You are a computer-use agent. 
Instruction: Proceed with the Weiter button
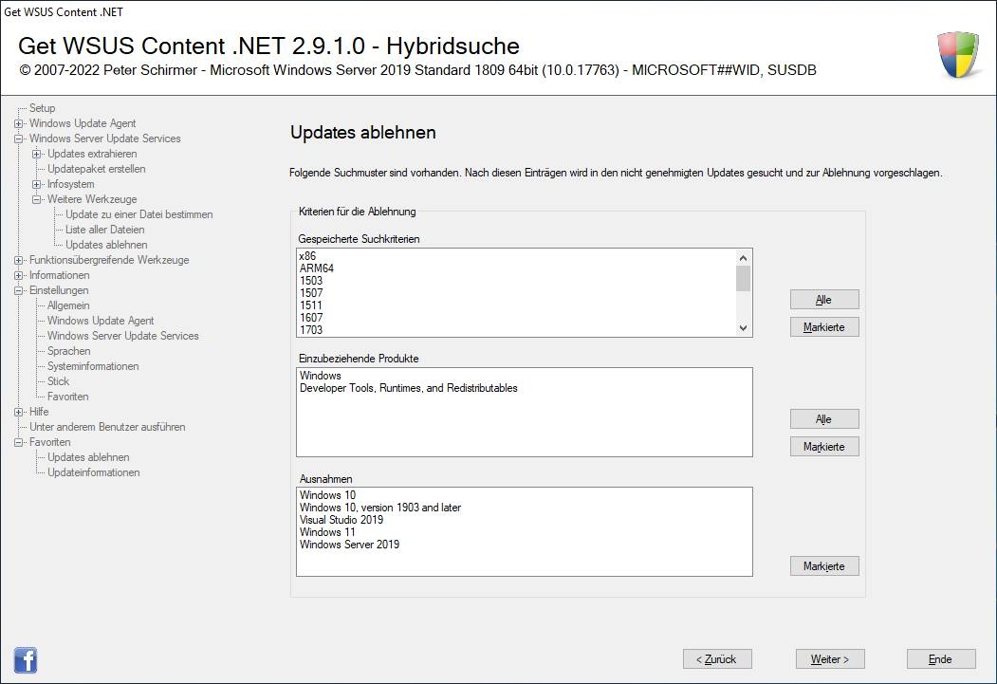830,659
